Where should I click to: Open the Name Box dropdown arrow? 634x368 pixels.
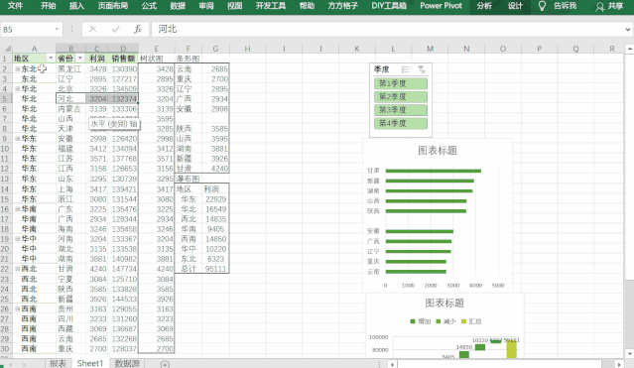[x=57, y=29]
